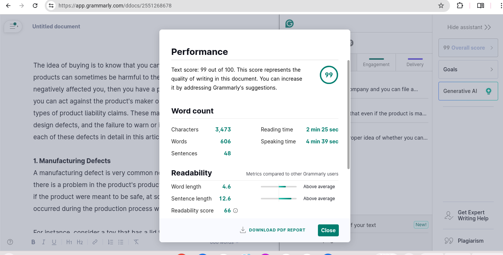Click the Sentences value 48

pos(227,153)
